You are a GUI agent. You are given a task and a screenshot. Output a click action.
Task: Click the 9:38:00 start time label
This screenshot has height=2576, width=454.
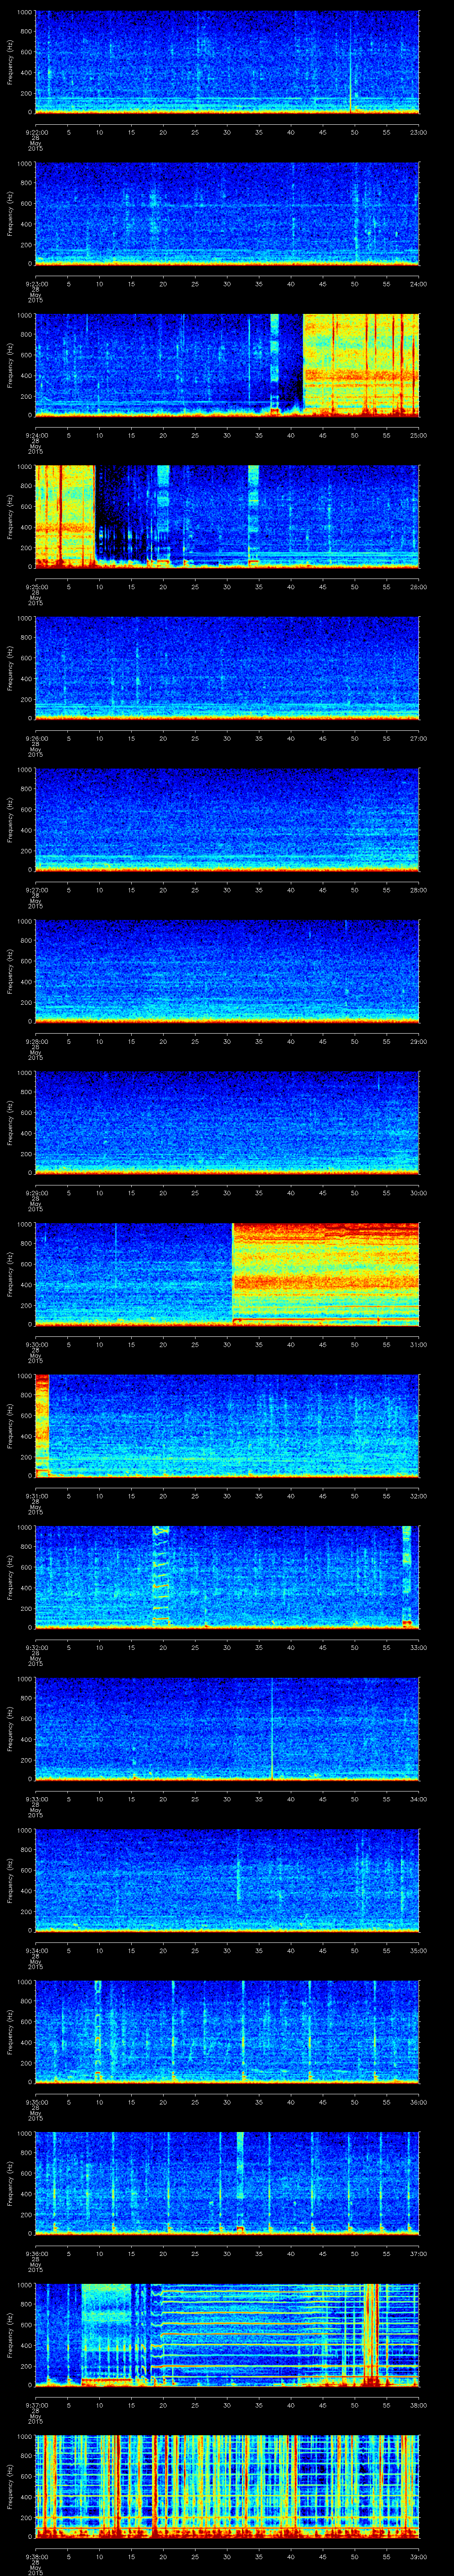pos(36,2556)
